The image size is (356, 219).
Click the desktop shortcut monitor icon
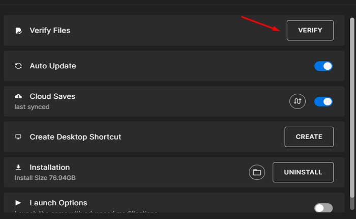[19, 137]
